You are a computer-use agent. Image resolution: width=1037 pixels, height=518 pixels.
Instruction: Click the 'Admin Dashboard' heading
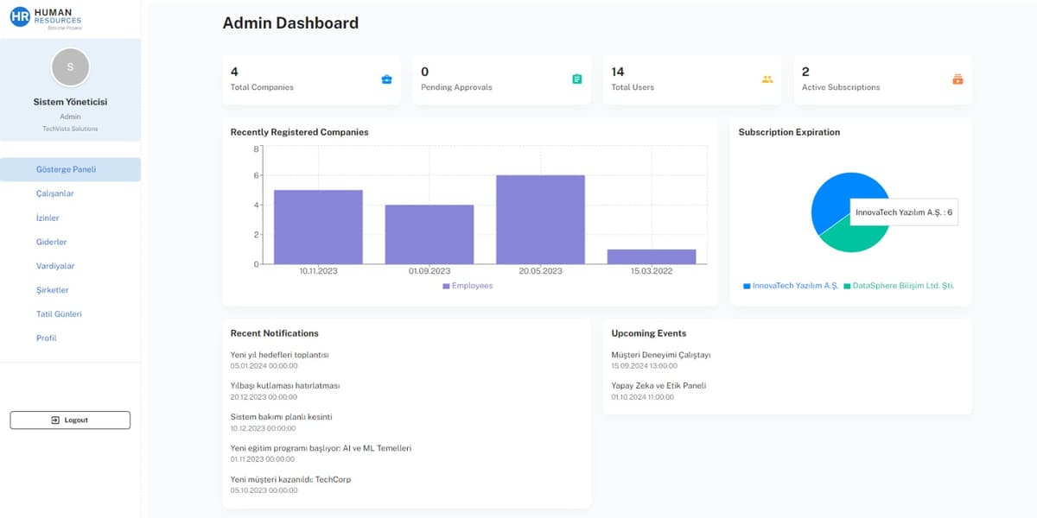[x=290, y=23]
